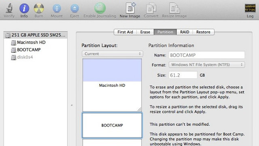Viewport: 259px width, 146px height.
Task: Click the Convert image icon
Action: 151,8
